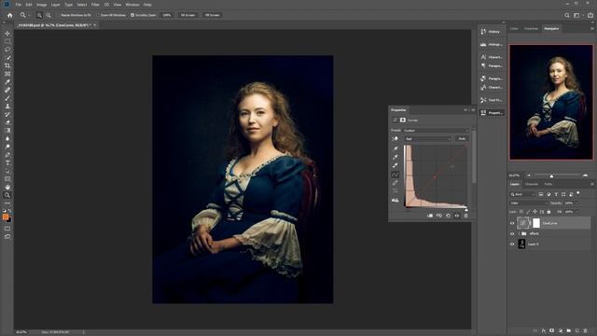Image resolution: width=597 pixels, height=336 pixels.
Task: Open the layer Kind filter dropdown
Action: 522,194
